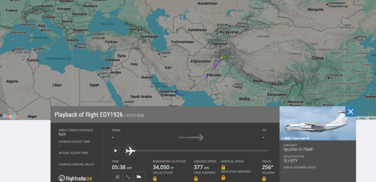Screen dimensions: 376x182
Task: Click the Pakistan label on map
Action: click(214, 75)
